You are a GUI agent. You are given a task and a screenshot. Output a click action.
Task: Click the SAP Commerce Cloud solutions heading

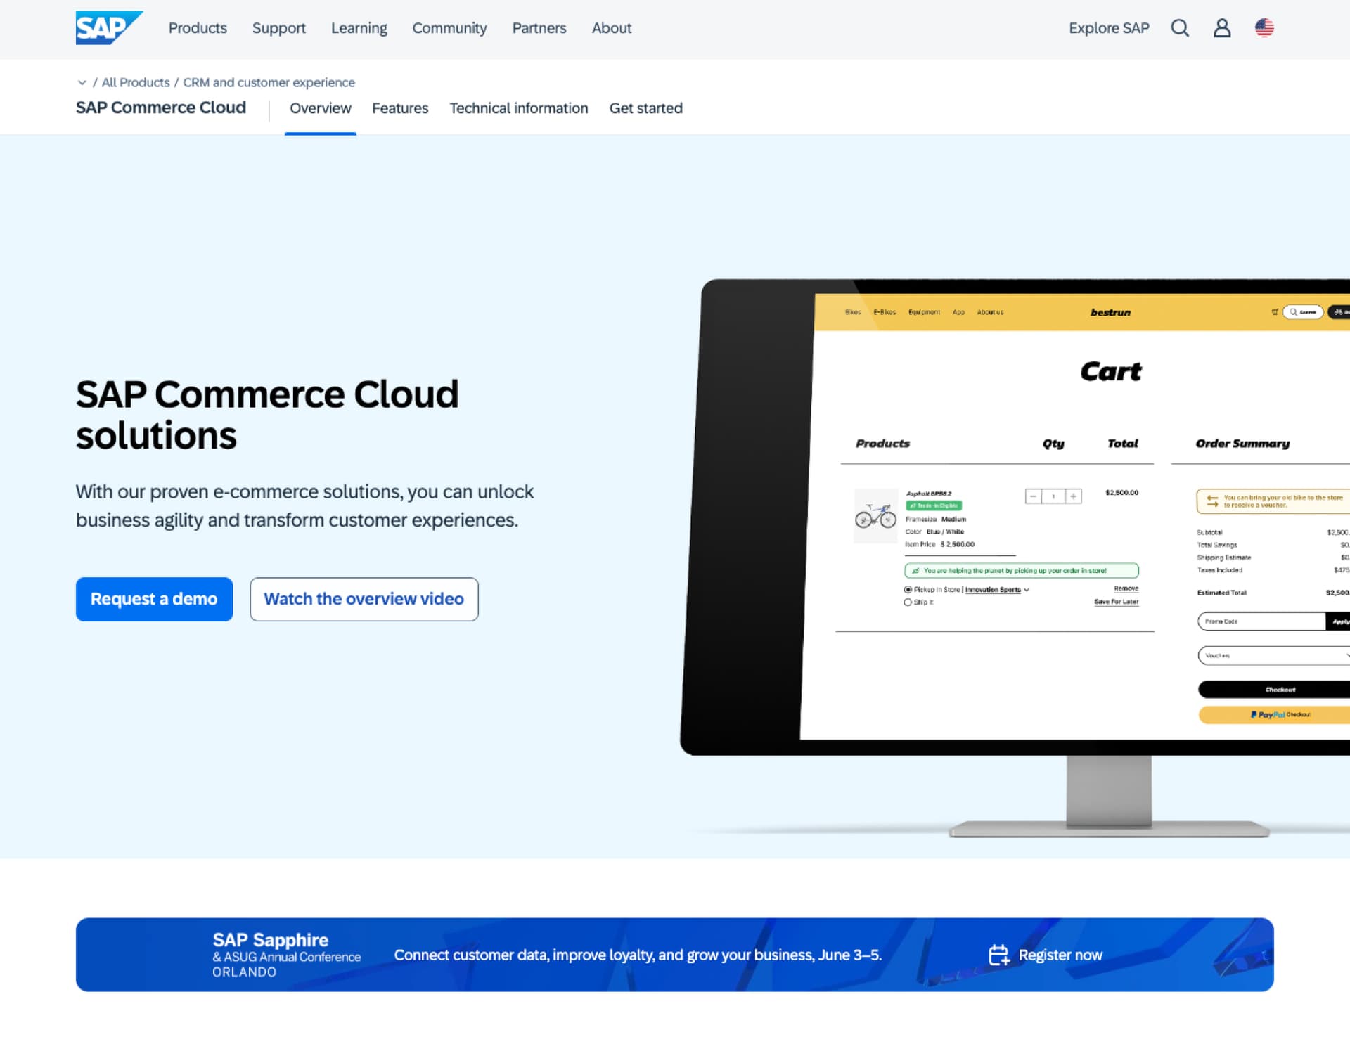click(267, 415)
